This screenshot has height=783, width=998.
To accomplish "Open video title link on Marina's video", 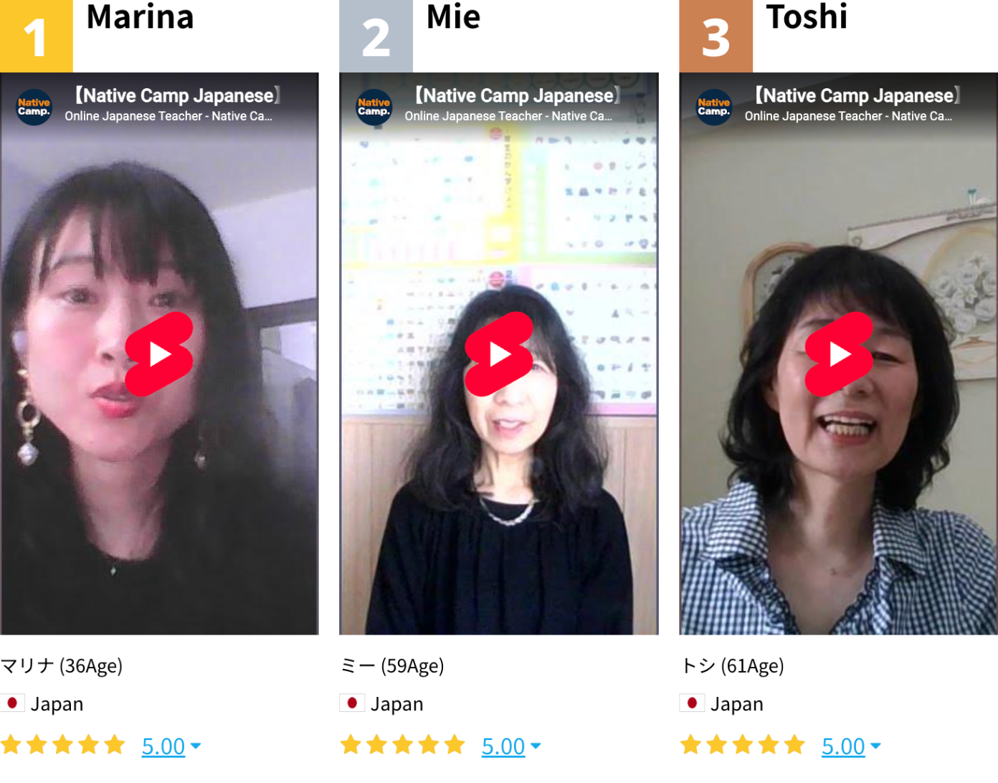I will click(178, 95).
